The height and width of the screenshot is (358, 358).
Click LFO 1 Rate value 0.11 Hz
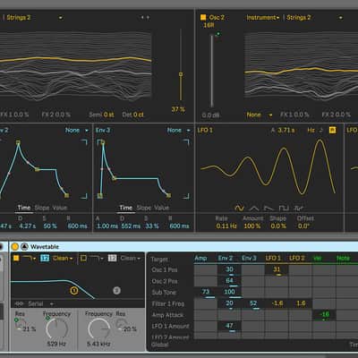(226, 226)
